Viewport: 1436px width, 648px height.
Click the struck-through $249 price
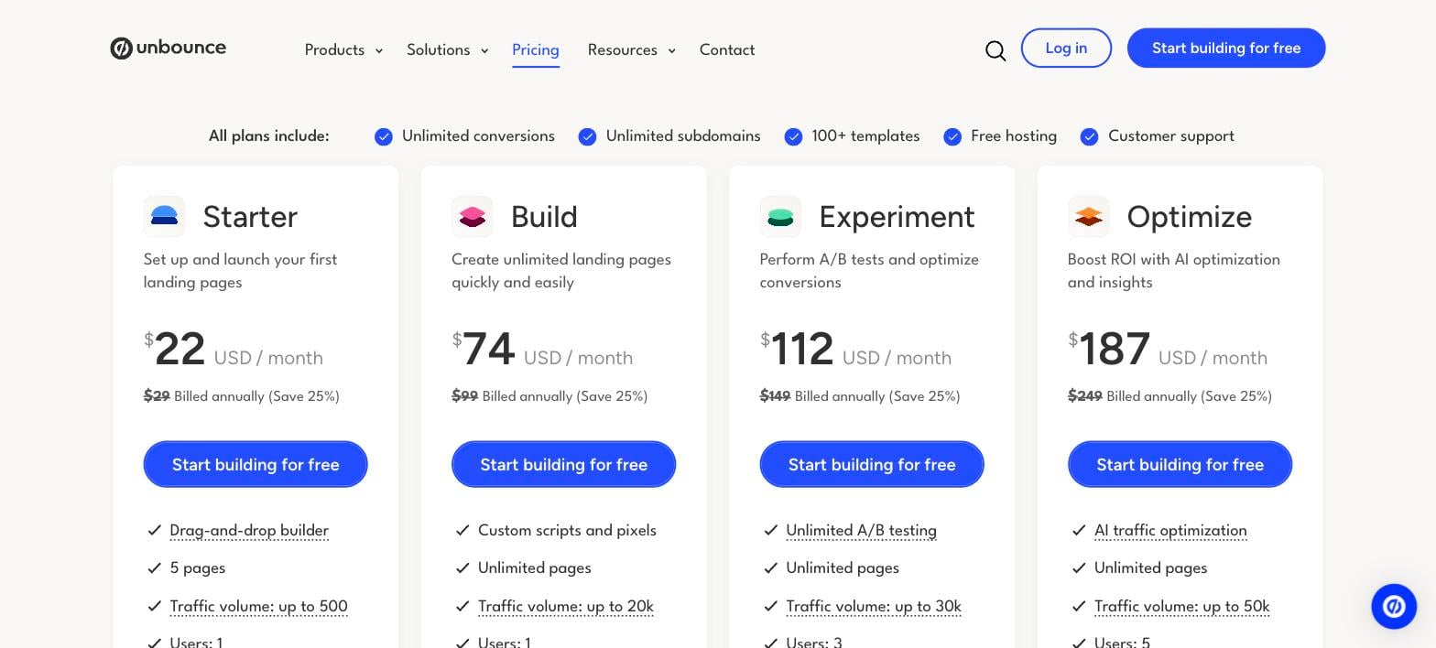(1085, 396)
